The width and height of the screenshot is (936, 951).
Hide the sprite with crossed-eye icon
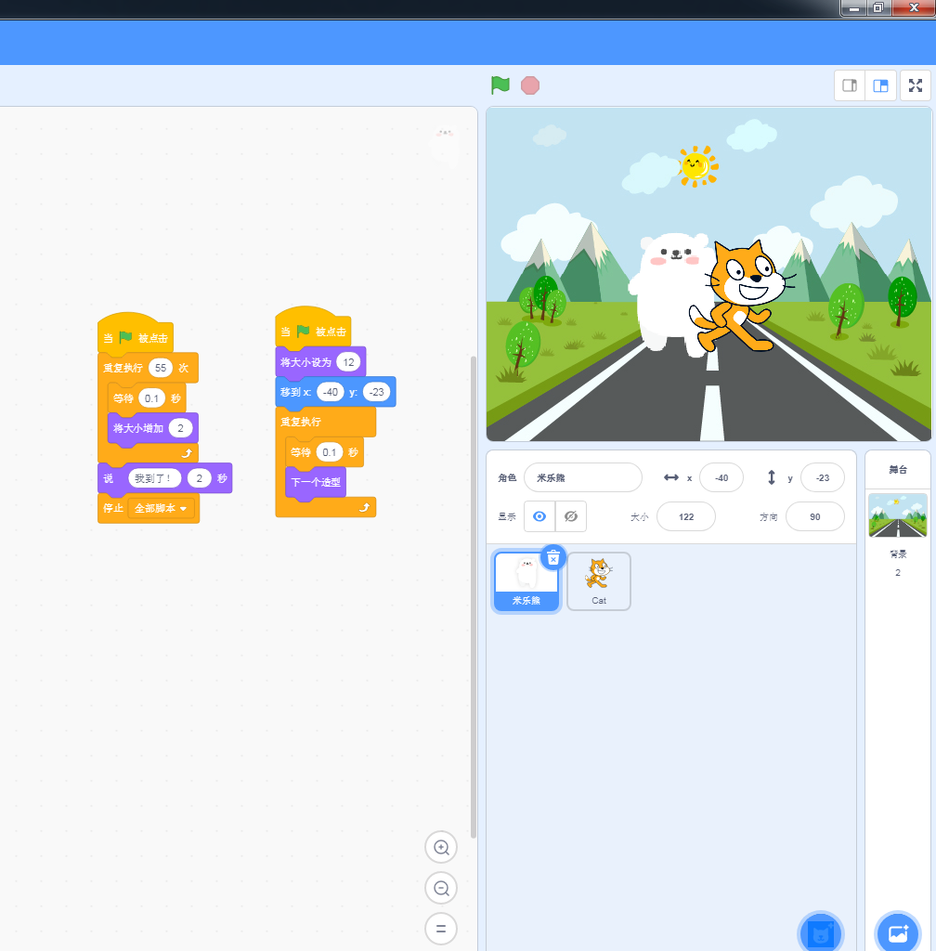pyautogui.click(x=571, y=516)
